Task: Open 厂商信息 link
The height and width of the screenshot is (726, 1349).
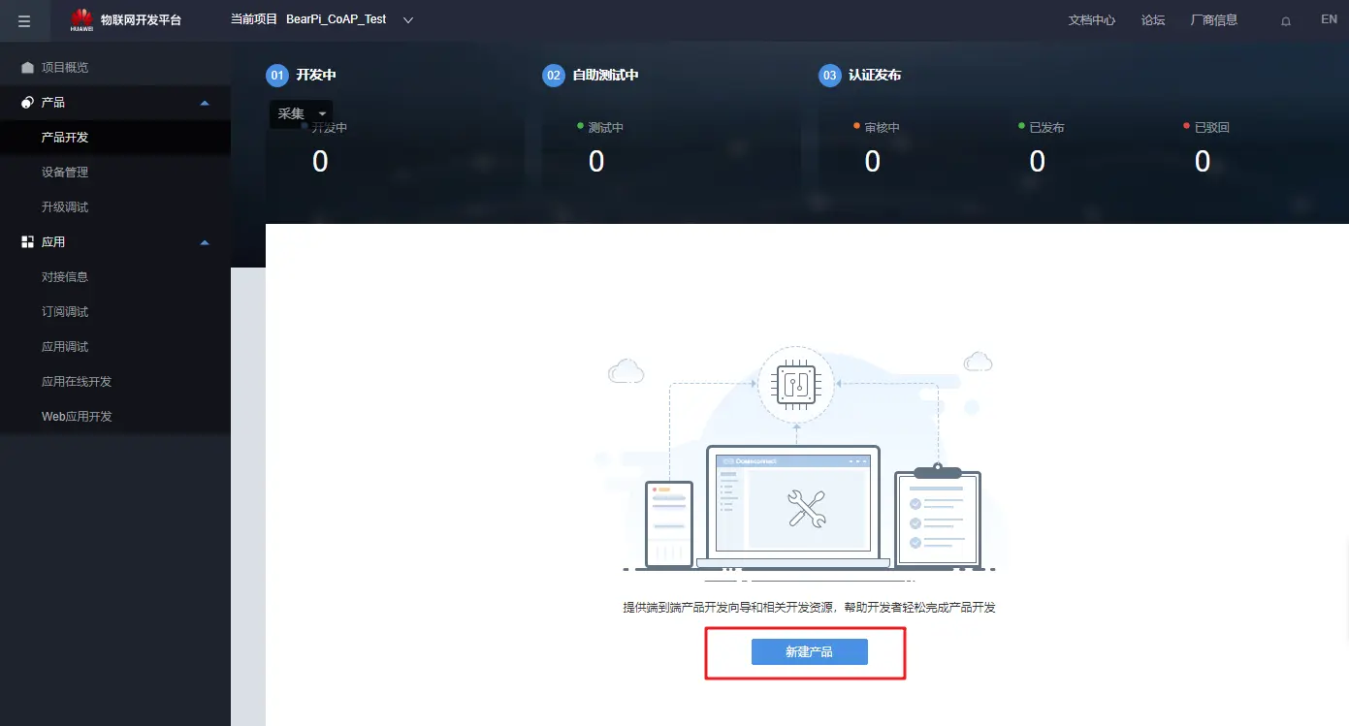Action: (x=1214, y=20)
